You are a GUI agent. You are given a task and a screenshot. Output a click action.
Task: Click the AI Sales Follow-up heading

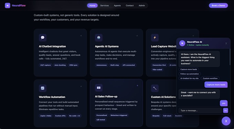click(x=106, y=96)
